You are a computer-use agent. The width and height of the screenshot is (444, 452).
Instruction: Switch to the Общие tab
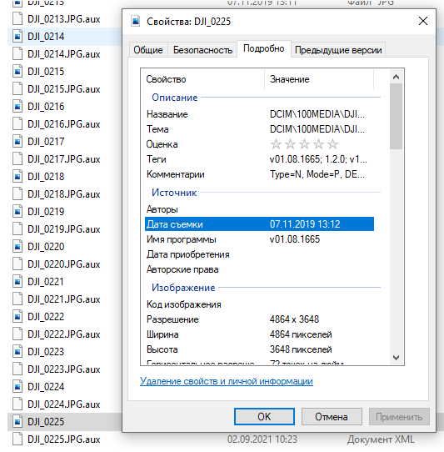click(x=148, y=50)
